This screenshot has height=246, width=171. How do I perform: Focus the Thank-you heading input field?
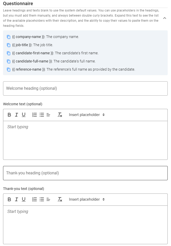[85, 173]
